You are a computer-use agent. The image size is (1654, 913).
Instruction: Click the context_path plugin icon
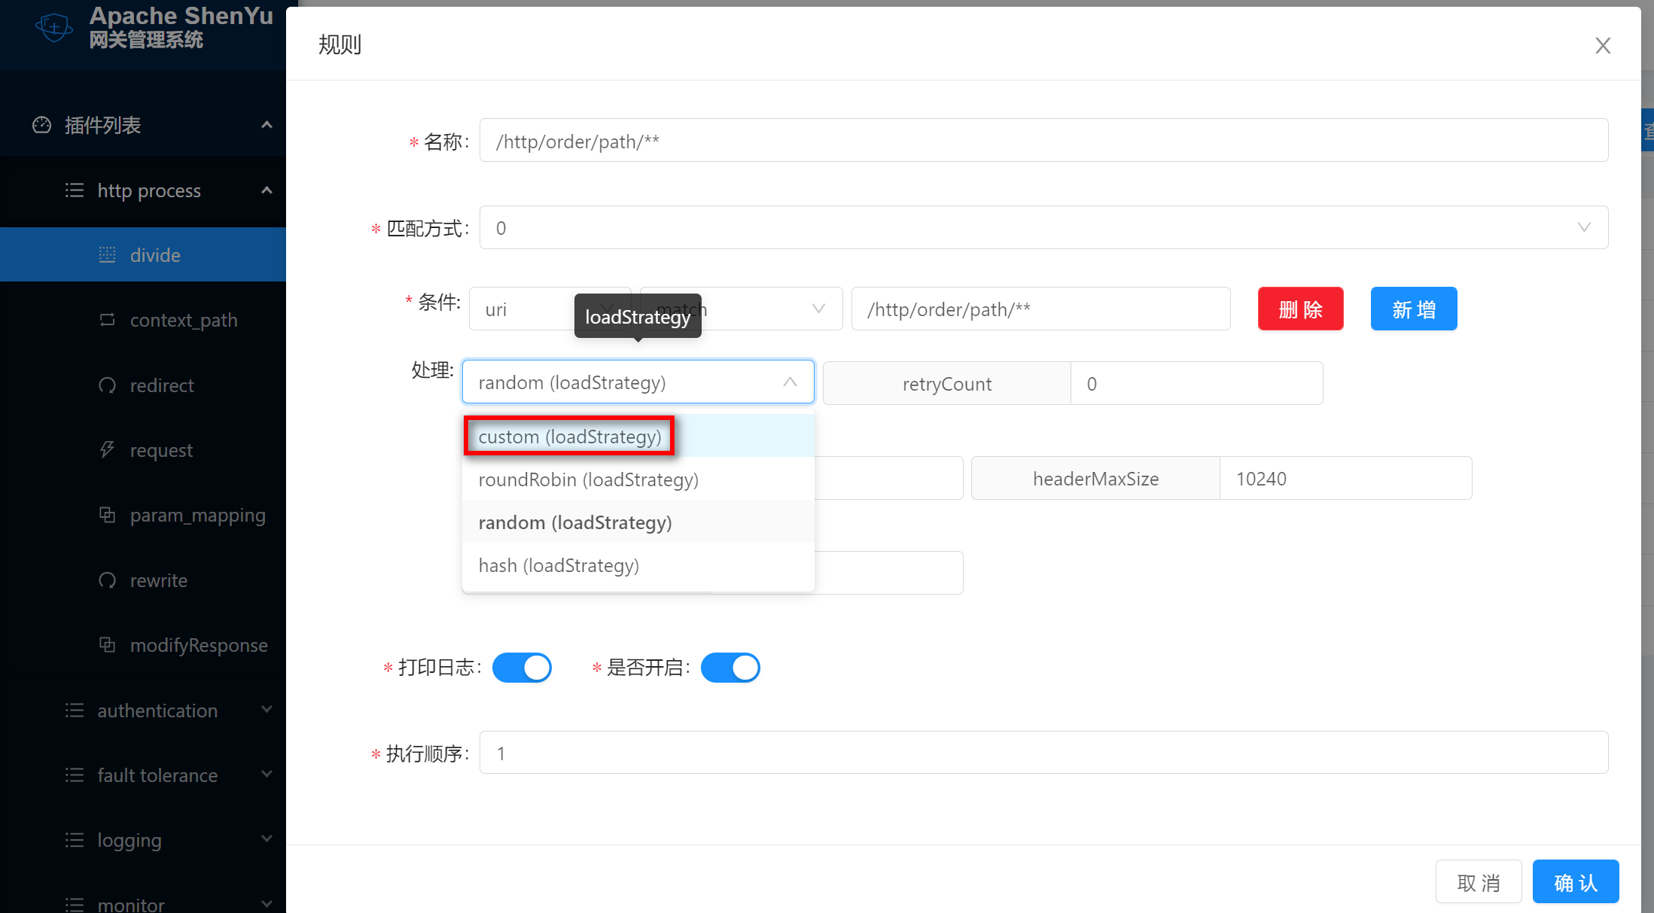point(107,320)
